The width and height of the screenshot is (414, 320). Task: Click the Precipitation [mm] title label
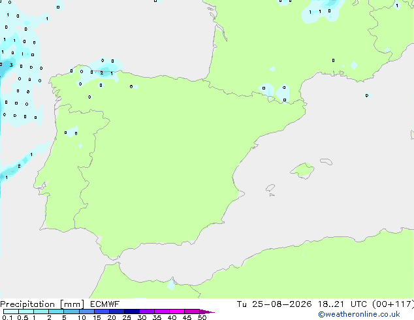coord(42,304)
